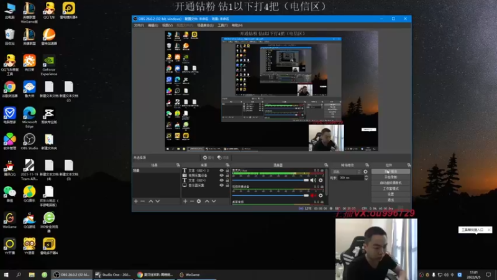Screen dimensions: 497x280
Task: Open Recycle Bin desktop icon
Action: [10, 37]
